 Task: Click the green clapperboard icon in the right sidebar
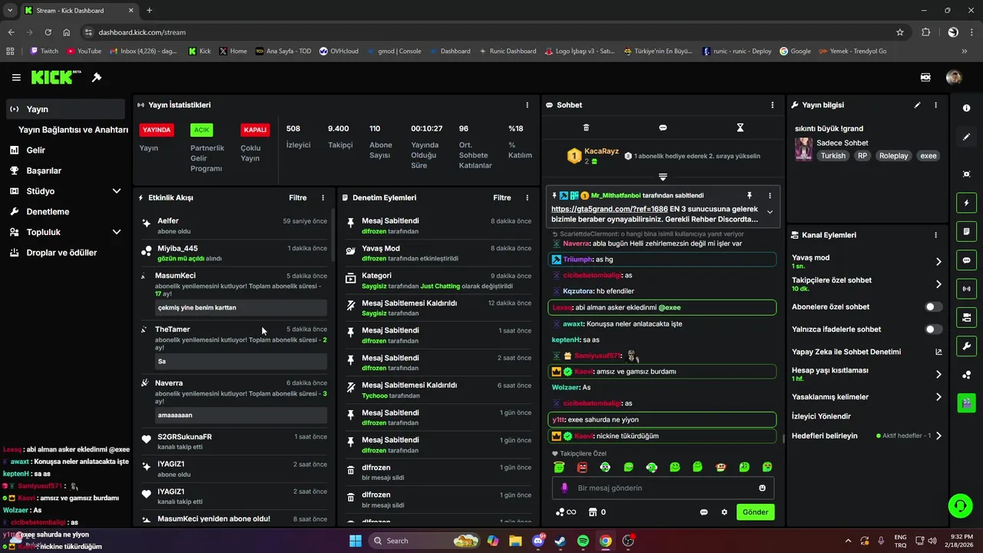pos(967,402)
